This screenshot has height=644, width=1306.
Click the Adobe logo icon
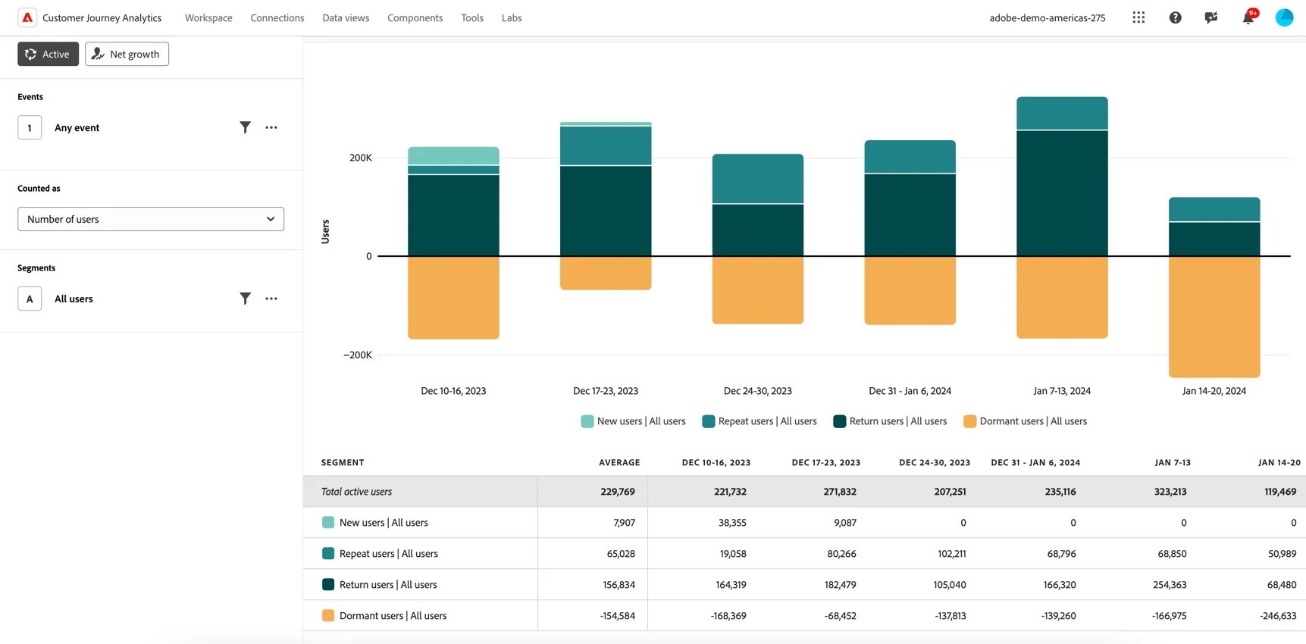[x=27, y=17]
